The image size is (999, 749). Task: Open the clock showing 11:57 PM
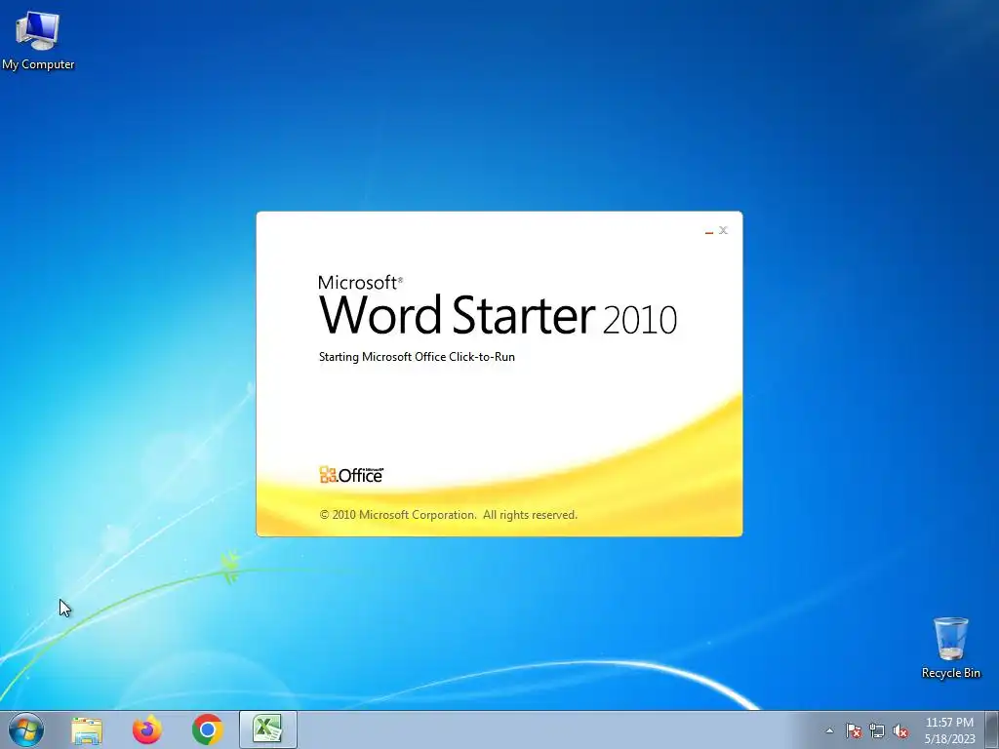tap(949, 723)
